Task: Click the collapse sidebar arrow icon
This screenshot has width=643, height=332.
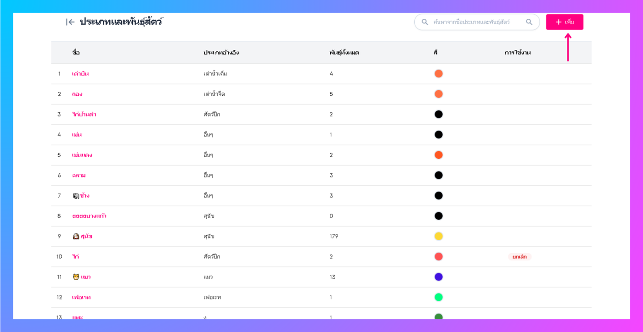Action: pos(70,22)
